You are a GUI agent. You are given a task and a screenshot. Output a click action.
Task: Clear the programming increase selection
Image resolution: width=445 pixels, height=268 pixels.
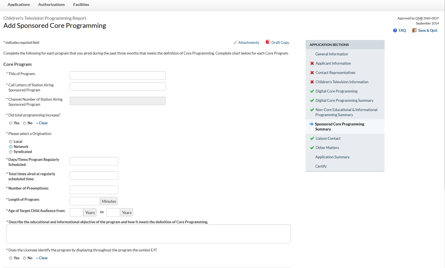42,123
